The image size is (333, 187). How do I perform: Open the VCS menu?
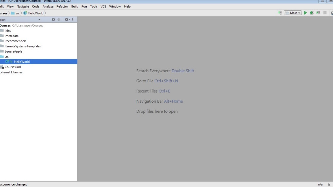[103, 6]
